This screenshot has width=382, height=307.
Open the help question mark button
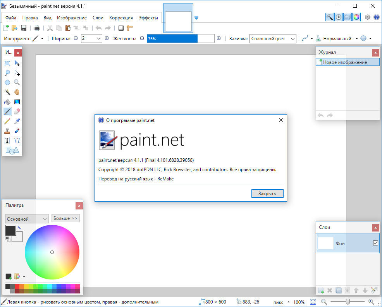[377, 17]
